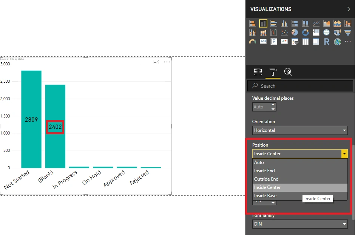Screen dimensions: 355x235
Task: Select the funnel chart visual
Action: coord(348,32)
